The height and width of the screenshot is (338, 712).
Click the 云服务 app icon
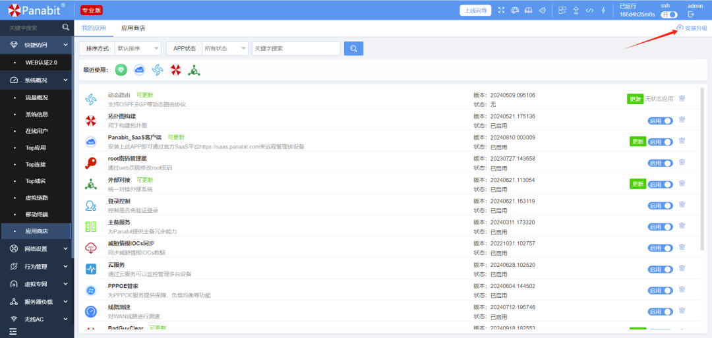pos(91,269)
